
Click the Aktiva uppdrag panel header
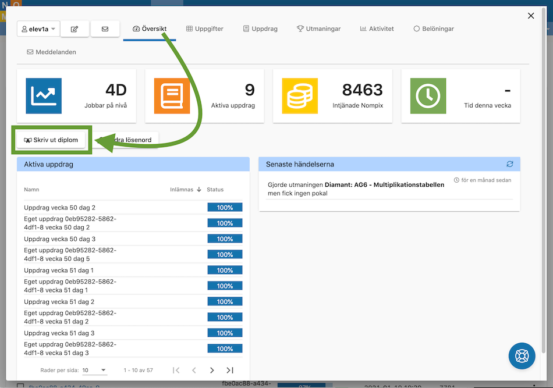(x=133, y=164)
